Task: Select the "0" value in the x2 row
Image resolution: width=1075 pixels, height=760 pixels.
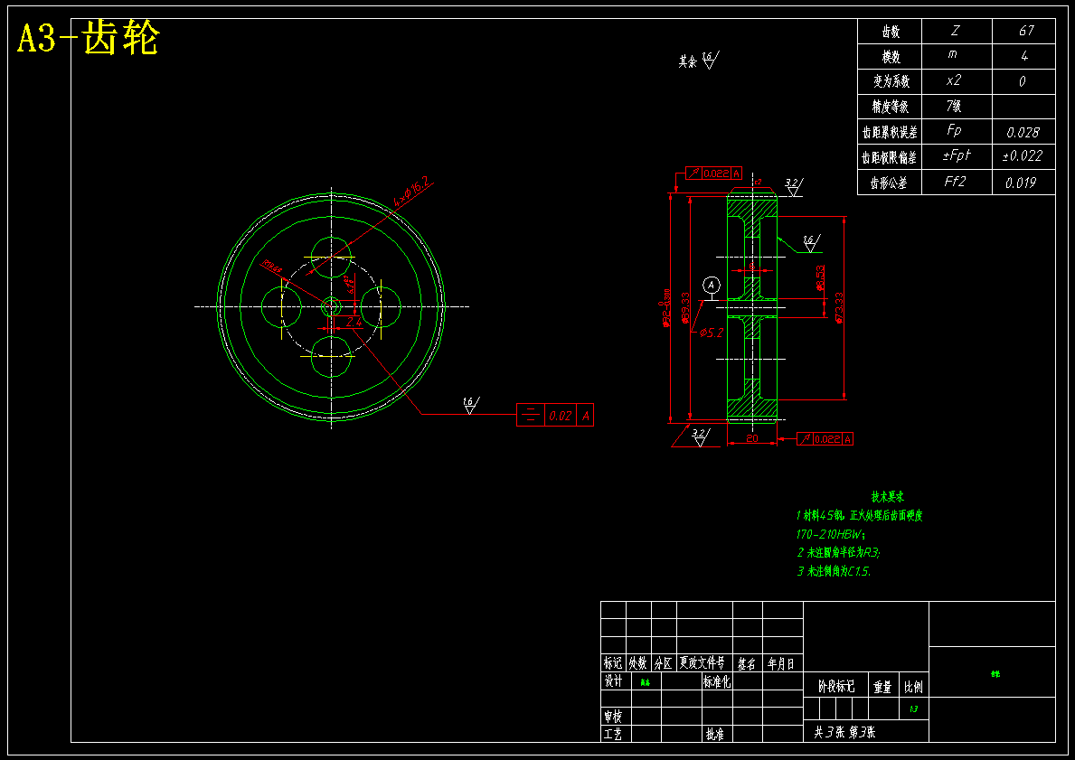Action: pyautogui.click(x=1023, y=81)
